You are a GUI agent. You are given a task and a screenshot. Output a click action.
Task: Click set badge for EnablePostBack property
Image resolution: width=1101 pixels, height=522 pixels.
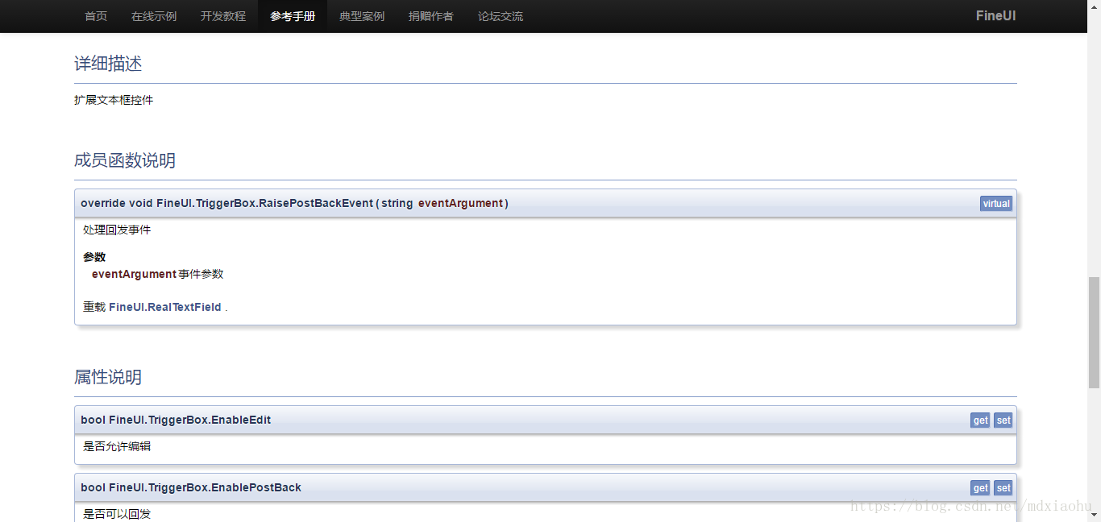(1003, 488)
